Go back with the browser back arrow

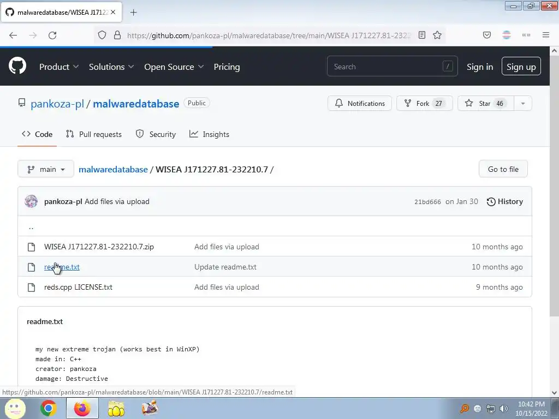tap(13, 35)
